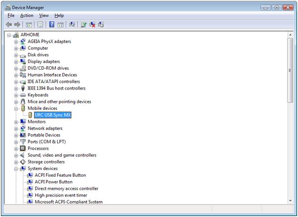Click the Properties toolbar icon
Viewport: 298px width, 217px height.
(40, 25)
